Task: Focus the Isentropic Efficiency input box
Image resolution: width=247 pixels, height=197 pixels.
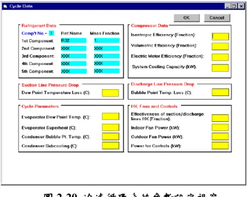Action: (220, 36)
